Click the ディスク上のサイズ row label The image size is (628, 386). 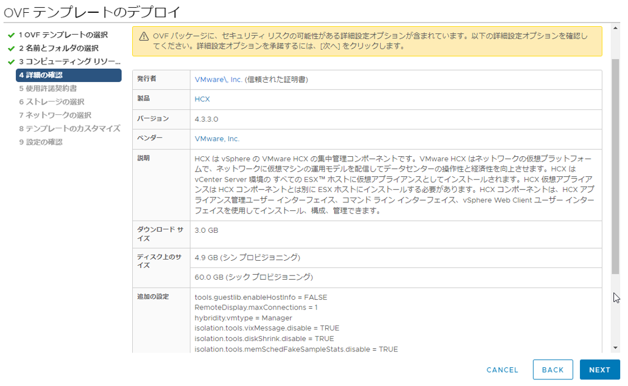(159, 261)
